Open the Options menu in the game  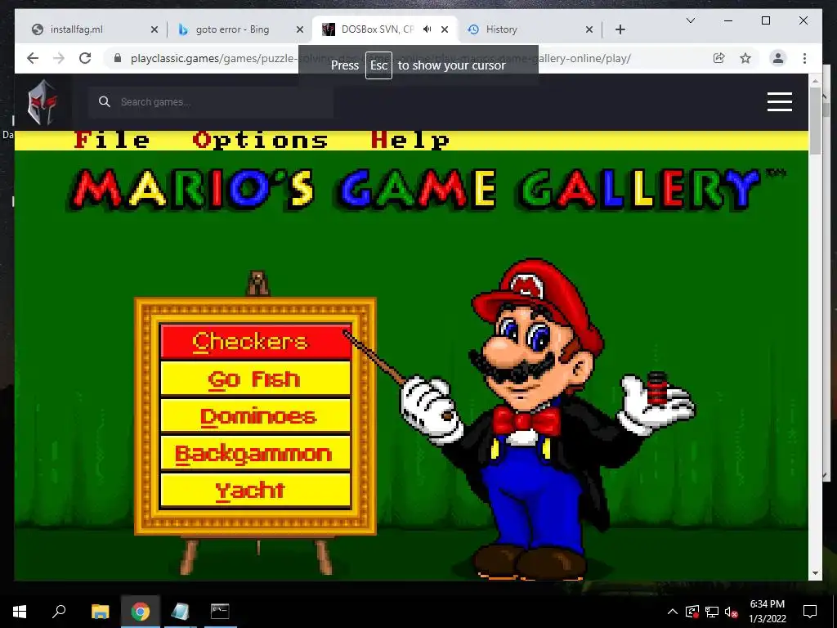coord(260,141)
